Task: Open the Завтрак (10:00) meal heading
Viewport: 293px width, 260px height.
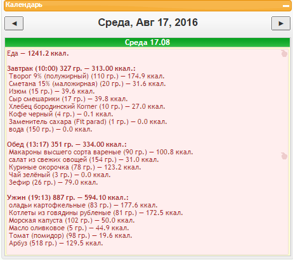Action: coord(71,68)
